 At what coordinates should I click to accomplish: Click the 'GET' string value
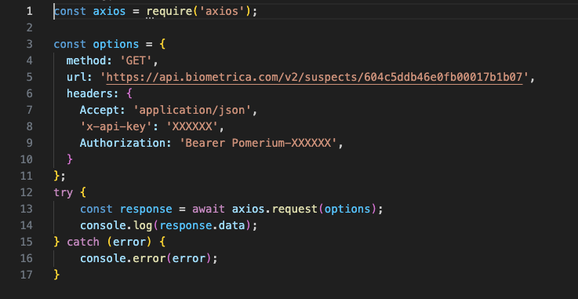[136, 61]
